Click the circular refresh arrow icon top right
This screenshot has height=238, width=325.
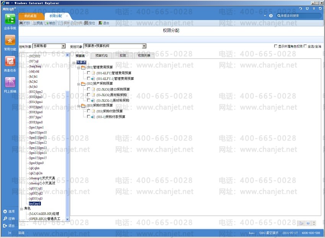coord(320,8)
